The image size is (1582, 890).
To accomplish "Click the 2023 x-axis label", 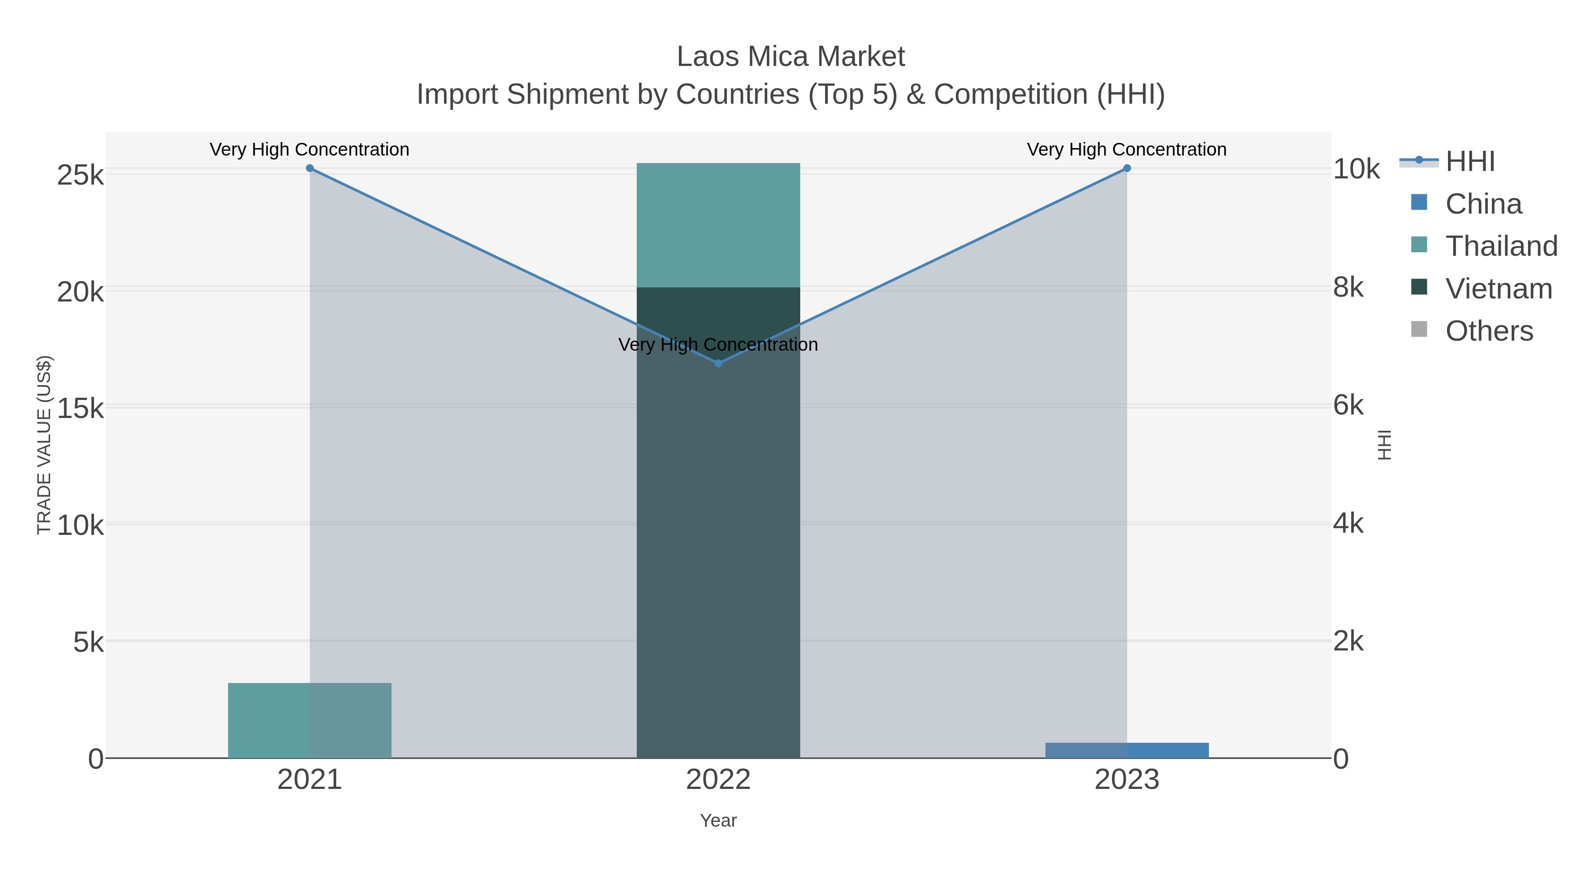I will tap(1127, 780).
